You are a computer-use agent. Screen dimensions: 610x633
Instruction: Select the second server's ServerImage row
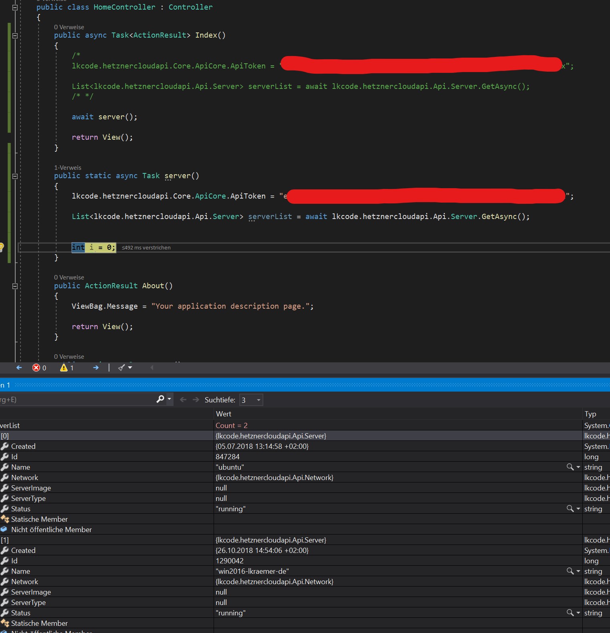click(x=305, y=592)
